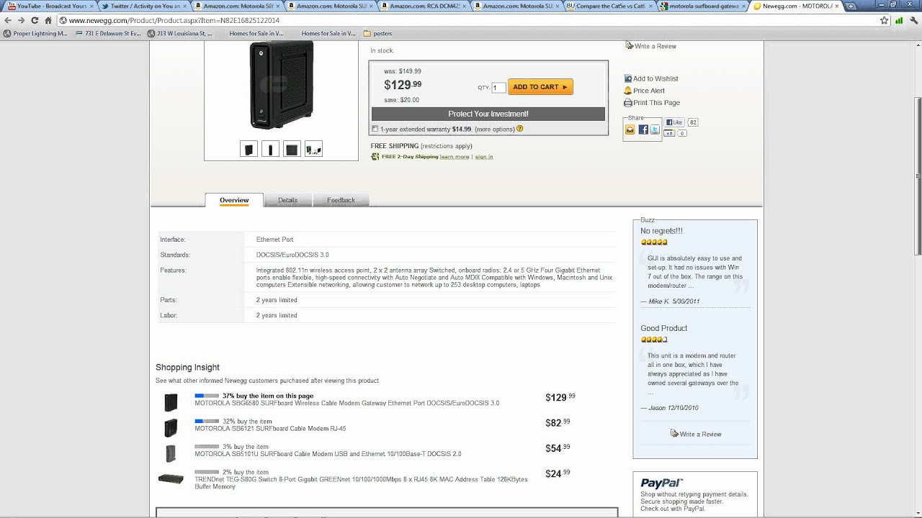This screenshot has width=922, height=518.
Task: Click the main modem product image
Action: [x=282, y=85]
